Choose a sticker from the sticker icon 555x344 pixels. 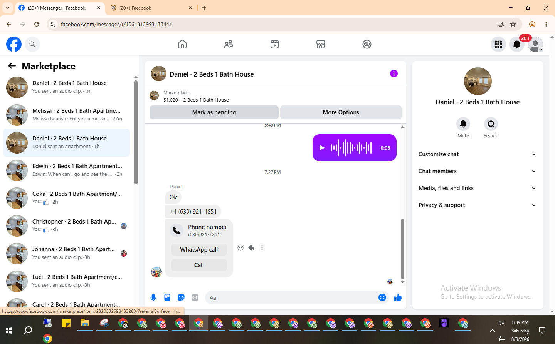click(181, 297)
